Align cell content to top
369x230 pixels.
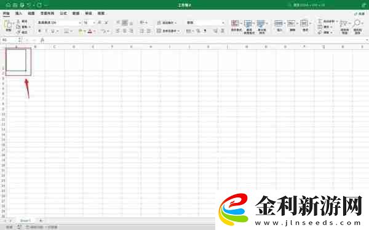pos(118,23)
